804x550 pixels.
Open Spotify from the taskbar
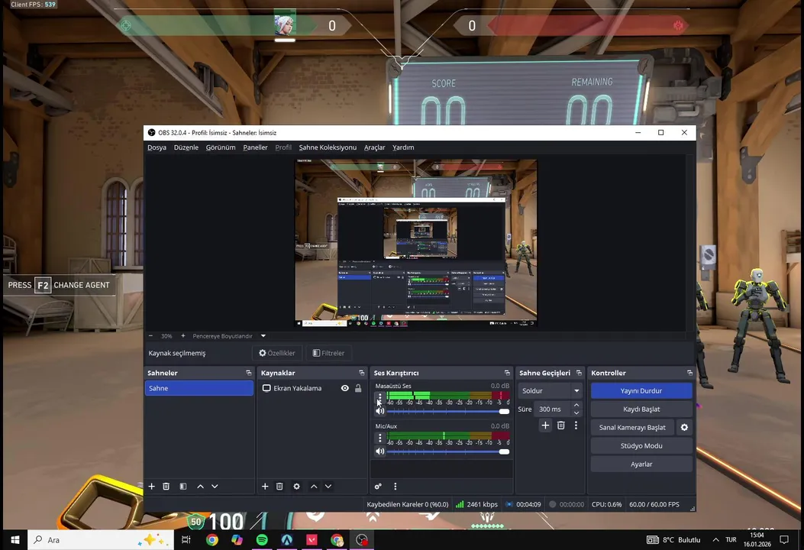pyautogui.click(x=262, y=540)
